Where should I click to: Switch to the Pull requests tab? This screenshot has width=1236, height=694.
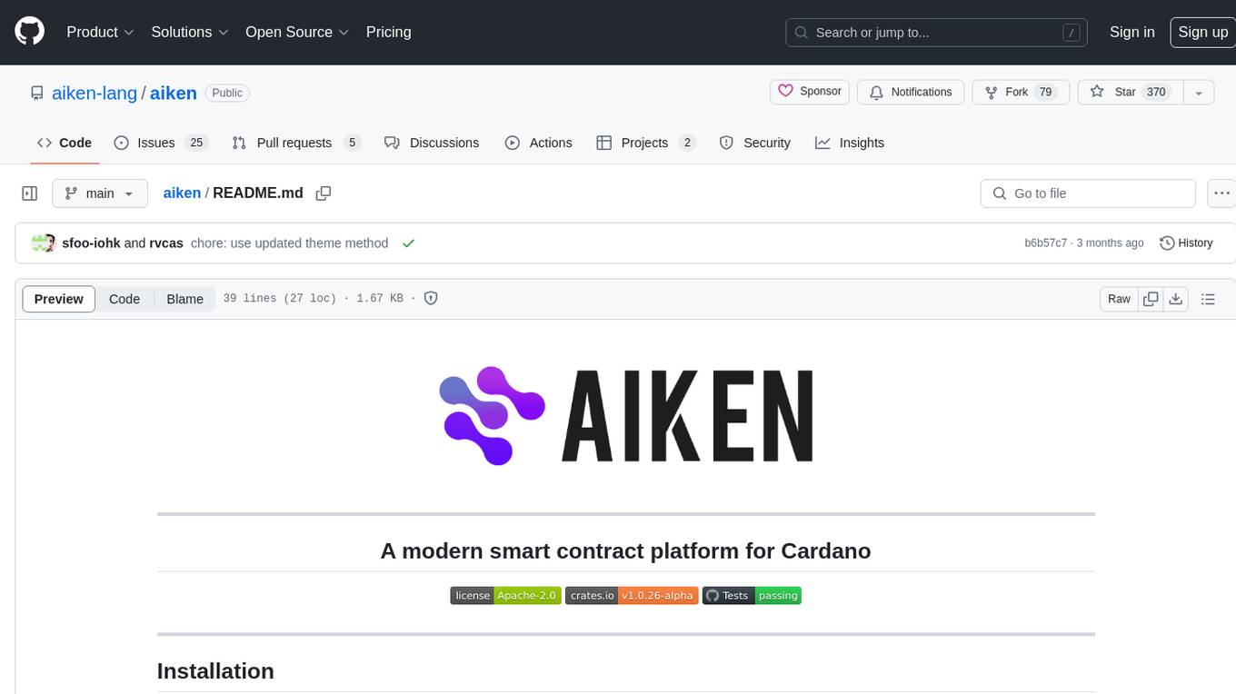click(296, 143)
